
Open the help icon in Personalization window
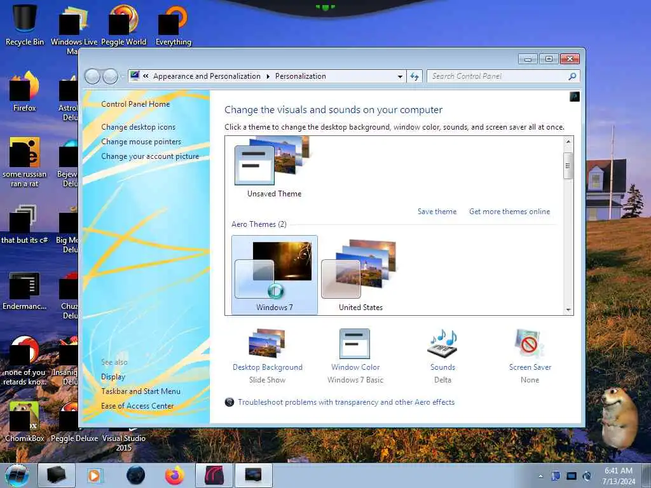click(574, 97)
